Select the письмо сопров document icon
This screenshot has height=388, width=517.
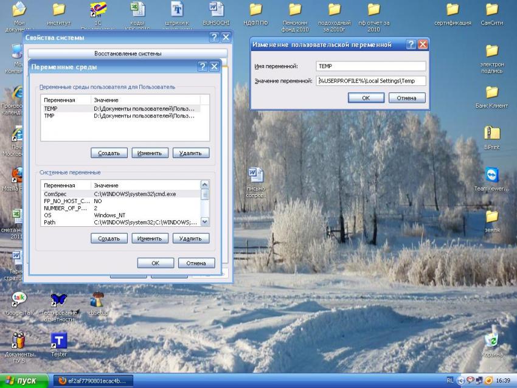click(256, 176)
